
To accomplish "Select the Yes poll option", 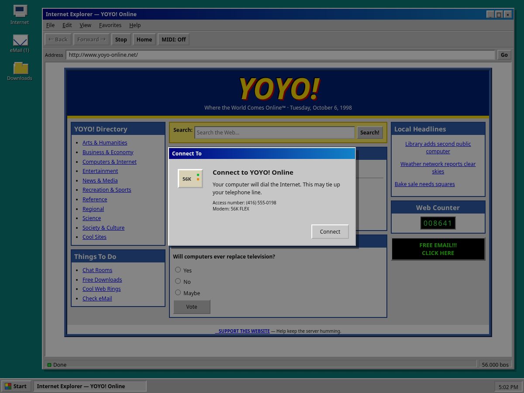I will (178, 270).
